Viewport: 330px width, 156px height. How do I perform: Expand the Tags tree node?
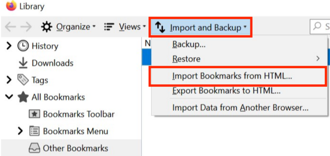click(x=9, y=80)
